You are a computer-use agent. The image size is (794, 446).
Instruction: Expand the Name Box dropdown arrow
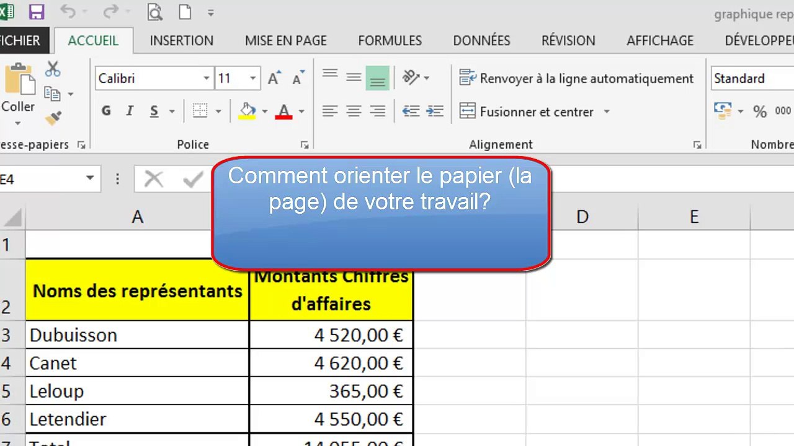tap(90, 178)
